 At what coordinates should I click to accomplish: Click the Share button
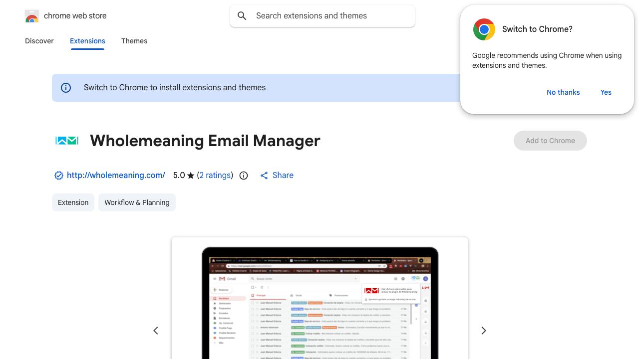click(277, 176)
